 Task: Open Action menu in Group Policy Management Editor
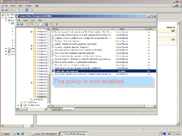[25, 20]
